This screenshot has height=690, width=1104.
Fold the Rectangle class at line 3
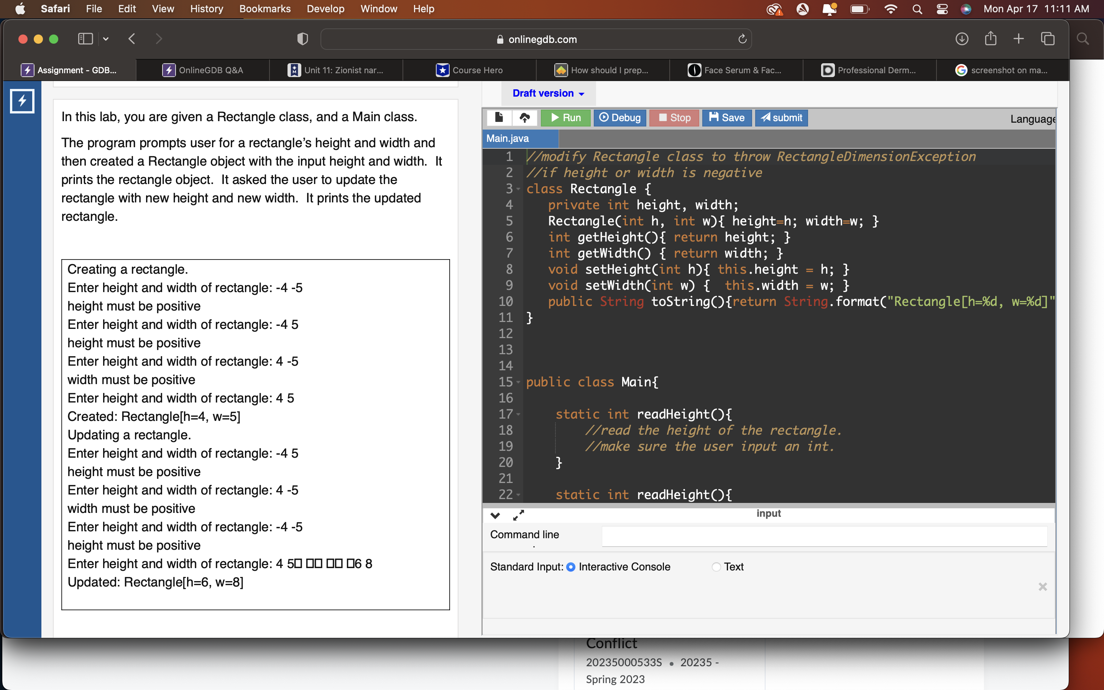coord(518,189)
